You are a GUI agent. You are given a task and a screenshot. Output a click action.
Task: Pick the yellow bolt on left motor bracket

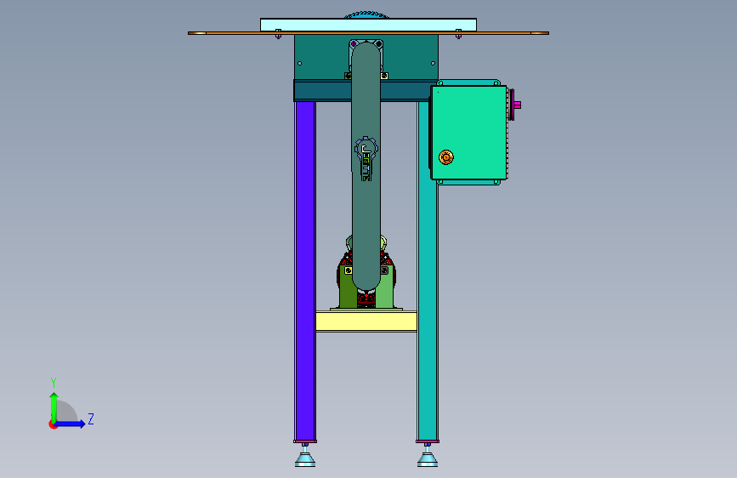[349, 270]
